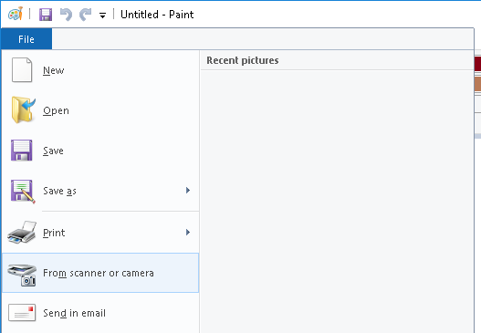Choose From scanner or camera

[100, 273]
